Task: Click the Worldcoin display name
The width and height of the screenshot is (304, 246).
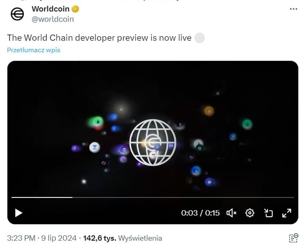Action: 50,9
